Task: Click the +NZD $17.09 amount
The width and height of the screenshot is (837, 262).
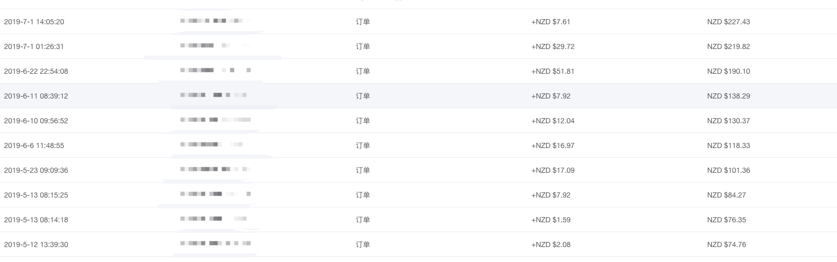Action: [553, 170]
